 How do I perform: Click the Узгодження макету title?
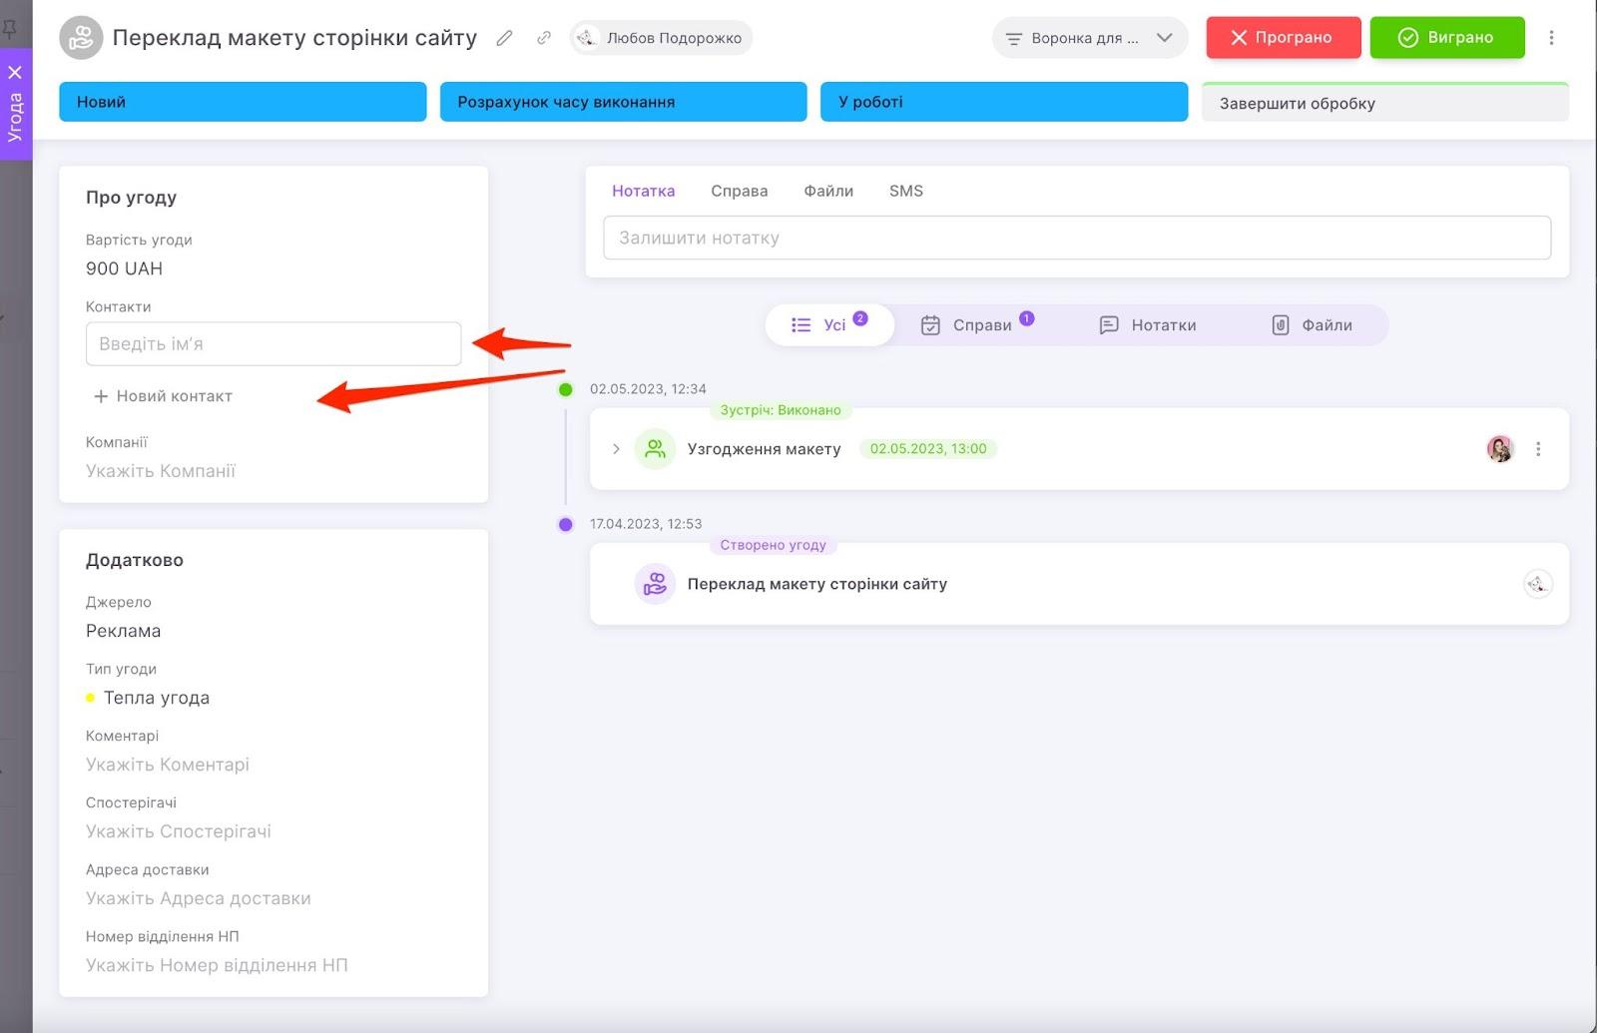765,449
